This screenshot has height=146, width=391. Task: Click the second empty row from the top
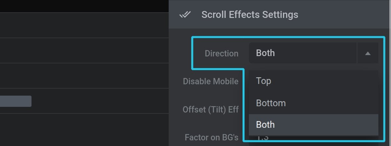[84, 50]
